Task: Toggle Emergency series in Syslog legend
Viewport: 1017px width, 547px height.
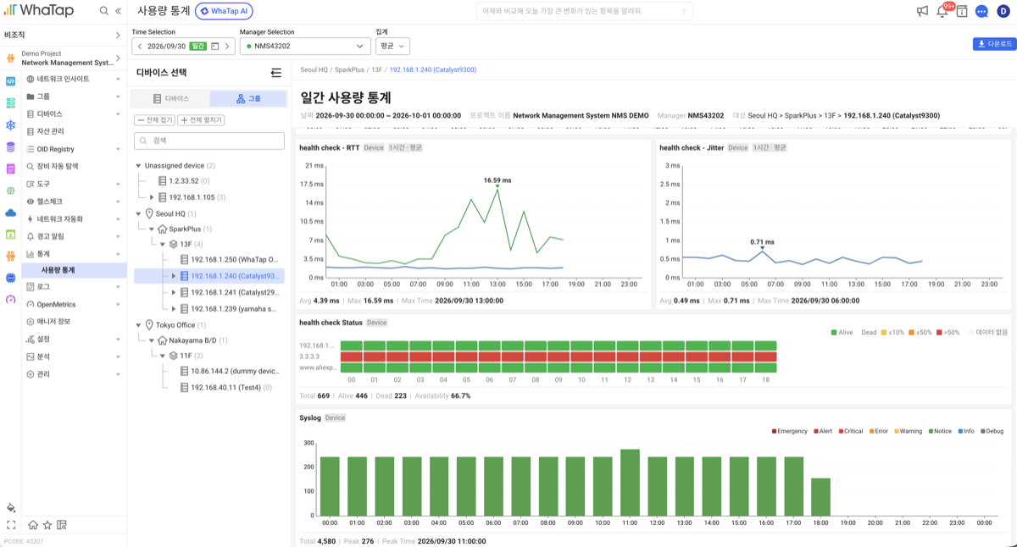Action: click(790, 431)
